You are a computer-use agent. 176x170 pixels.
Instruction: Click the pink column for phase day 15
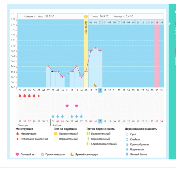[x=157, y=53]
